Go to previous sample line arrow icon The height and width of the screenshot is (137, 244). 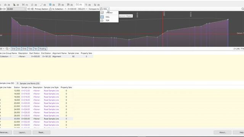point(4,9)
